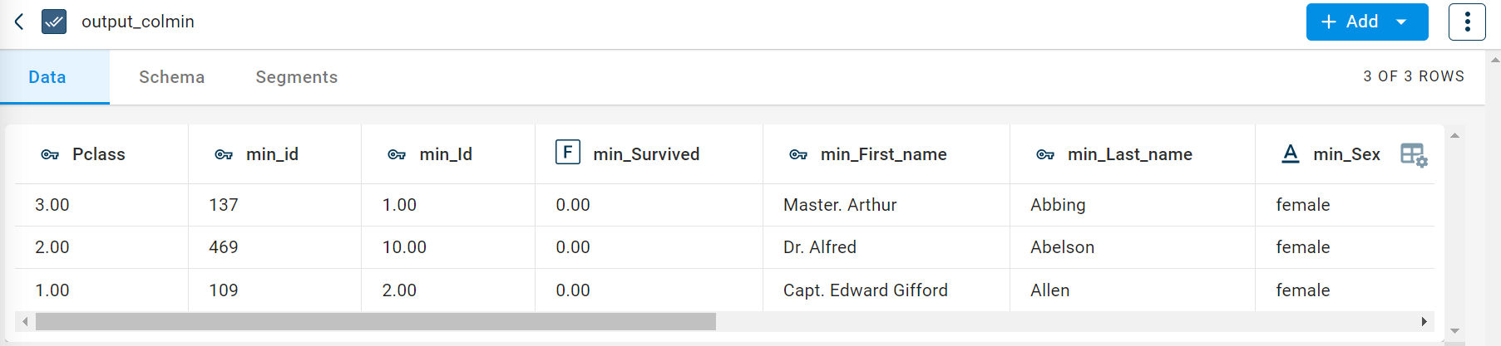Open the Segments tab
The height and width of the screenshot is (346, 1501).
296,77
